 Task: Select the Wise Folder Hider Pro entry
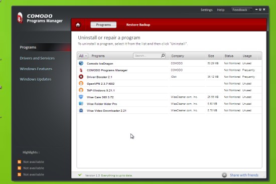pyautogui.click(x=102, y=104)
